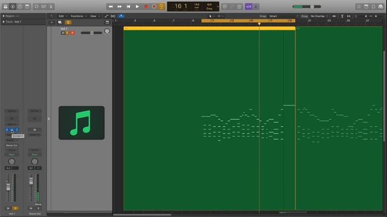Go to beginning of project
This screenshot has width=387, height=217.
128,7
